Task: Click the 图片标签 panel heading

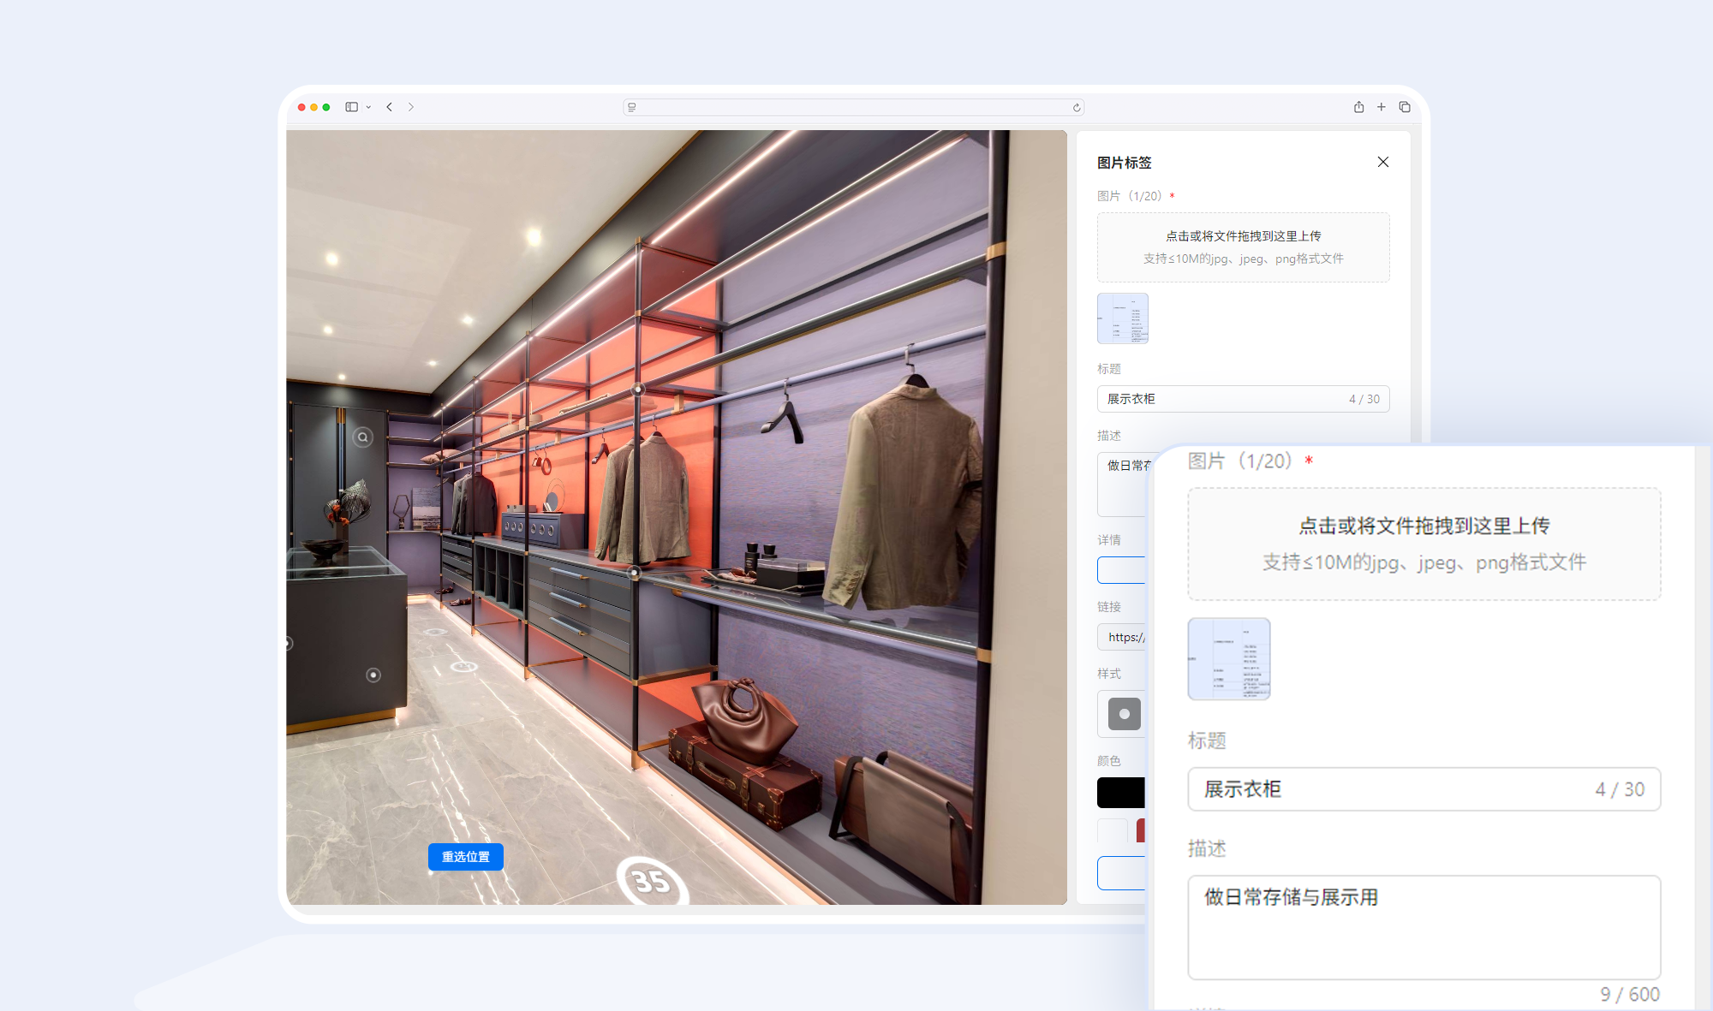Action: (1125, 163)
